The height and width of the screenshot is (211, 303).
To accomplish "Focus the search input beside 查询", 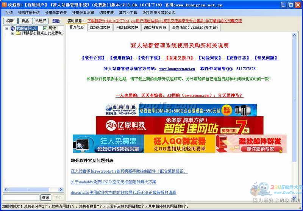I will (21, 197).
